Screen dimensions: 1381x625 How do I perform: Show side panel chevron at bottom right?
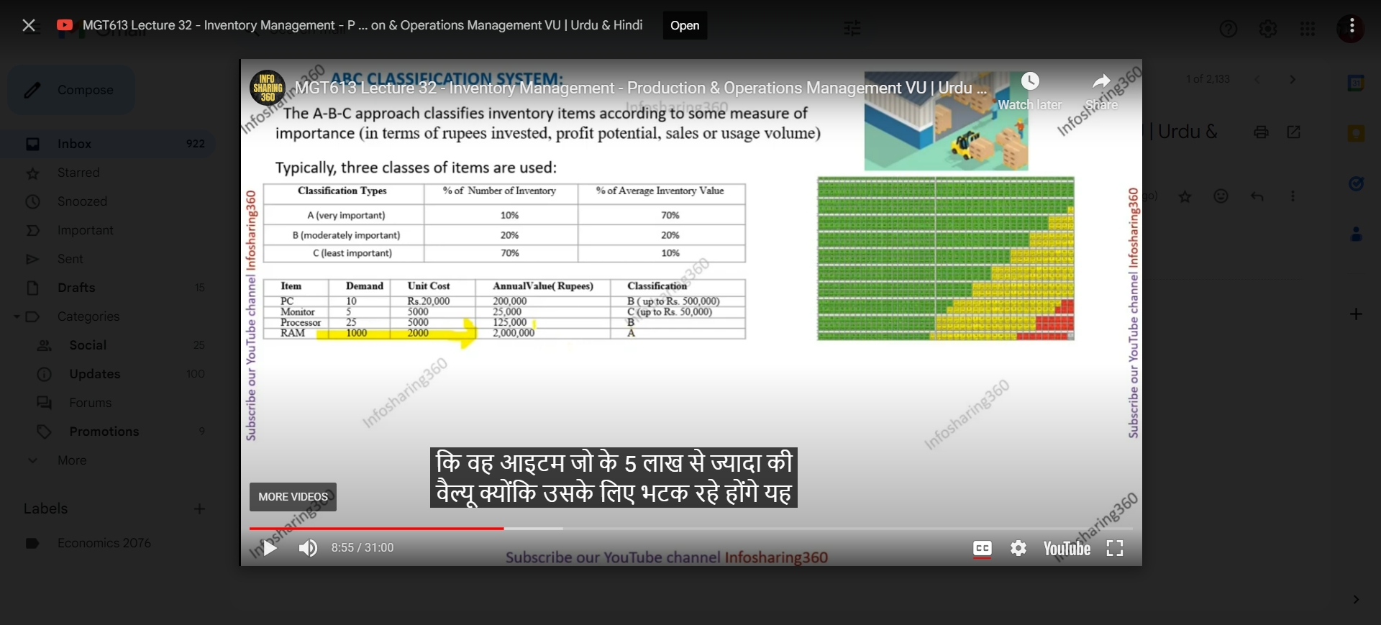(1356, 599)
